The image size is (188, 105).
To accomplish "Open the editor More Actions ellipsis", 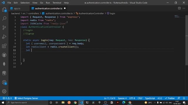I will point(184,8).
